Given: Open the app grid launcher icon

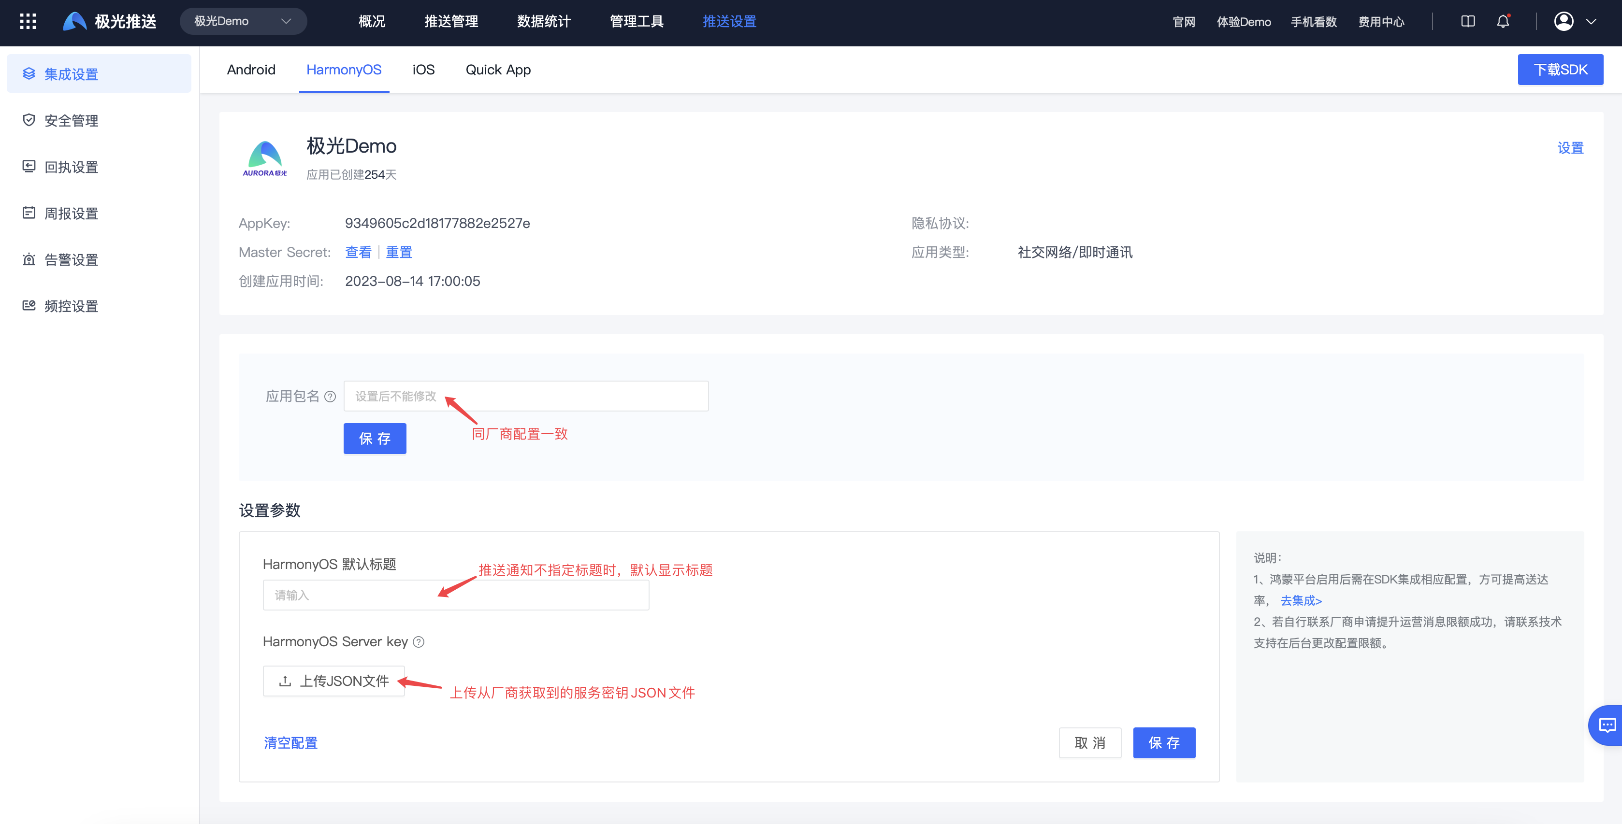Looking at the screenshot, I should pyautogui.click(x=28, y=21).
